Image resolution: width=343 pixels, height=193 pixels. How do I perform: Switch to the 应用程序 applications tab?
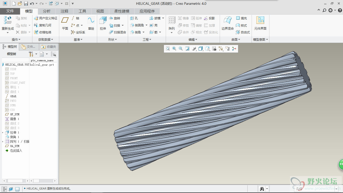coord(147,11)
